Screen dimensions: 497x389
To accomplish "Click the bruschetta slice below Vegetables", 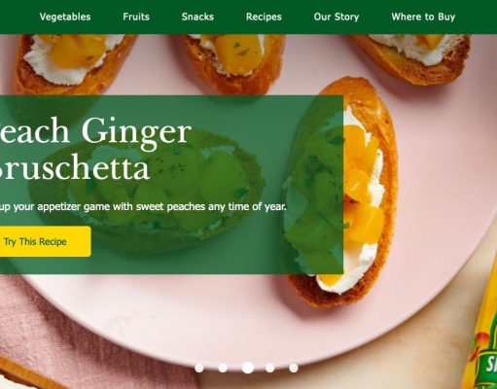I will point(75,63).
